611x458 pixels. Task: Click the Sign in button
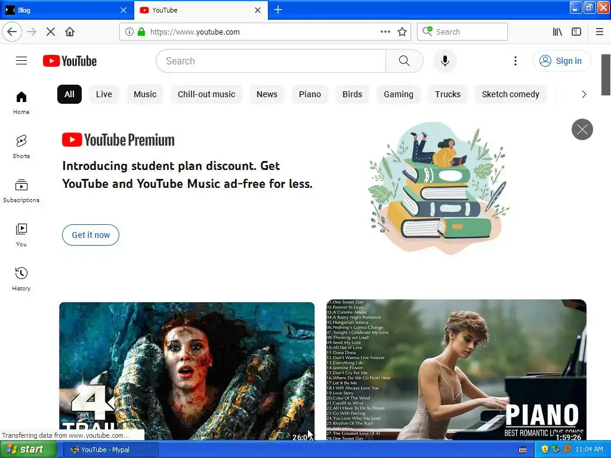[561, 61]
